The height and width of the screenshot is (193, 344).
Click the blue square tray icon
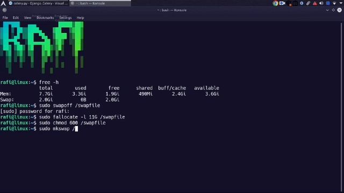pos(328,3)
